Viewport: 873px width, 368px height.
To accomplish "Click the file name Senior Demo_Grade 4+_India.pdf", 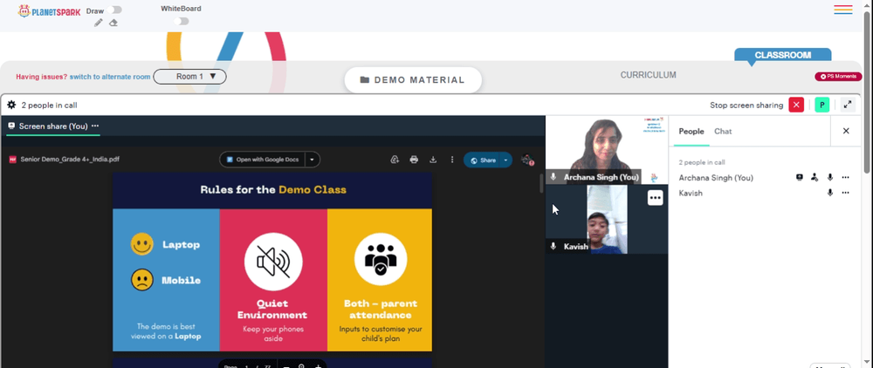I will click(70, 160).
